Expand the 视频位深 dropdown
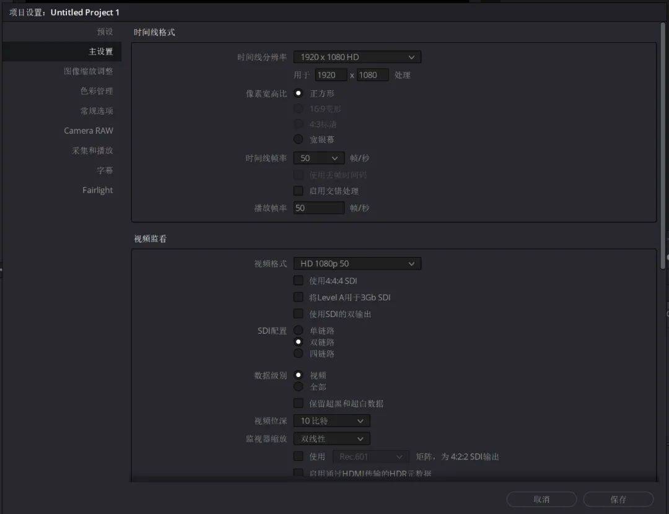Viewport: 669px width, 514px height. 331,420
